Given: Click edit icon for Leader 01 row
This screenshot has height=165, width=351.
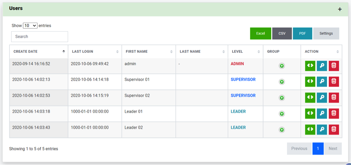Looking at the screenshot, I should point(310,114).
